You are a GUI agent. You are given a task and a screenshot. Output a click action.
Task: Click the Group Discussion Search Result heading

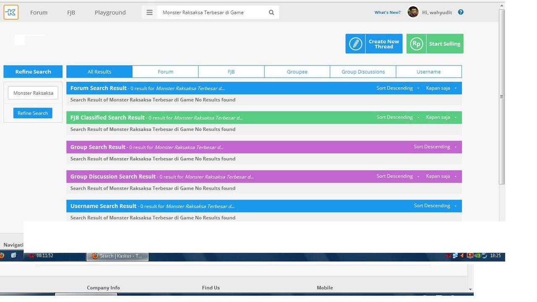113,177
